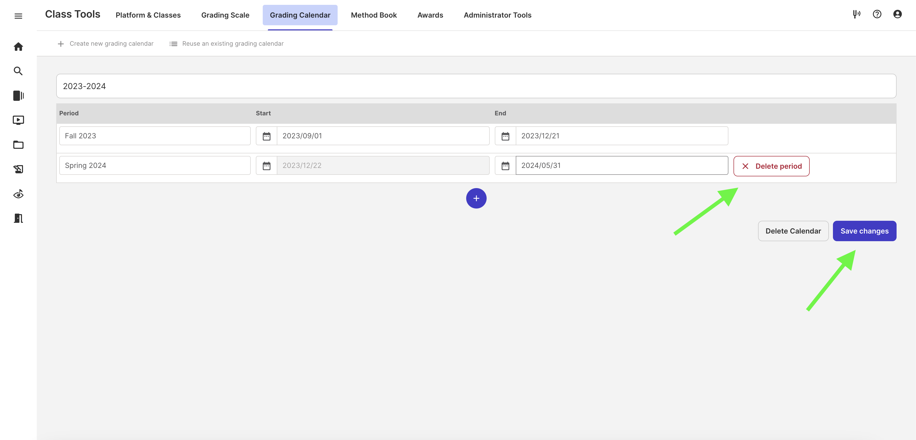916x440 pixels.
Task: Click the eye with note sidebar icon
Action: pos(18,194)
